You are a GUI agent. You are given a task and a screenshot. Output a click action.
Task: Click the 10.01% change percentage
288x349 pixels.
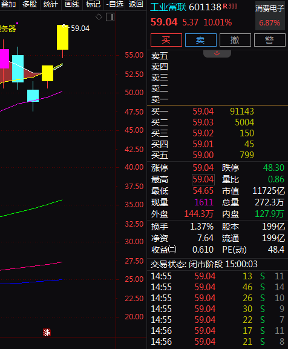coord(218,22)
